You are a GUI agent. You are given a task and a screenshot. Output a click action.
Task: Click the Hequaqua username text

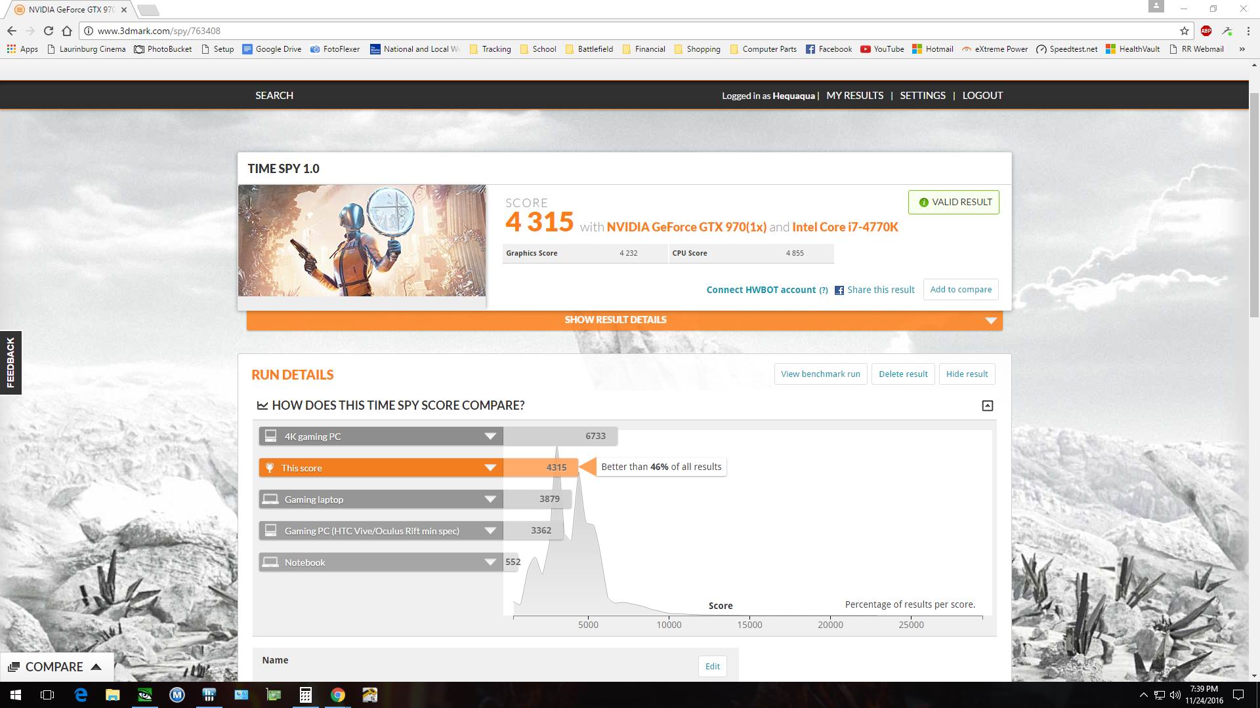pyautogui.click(x=793, y=96)
